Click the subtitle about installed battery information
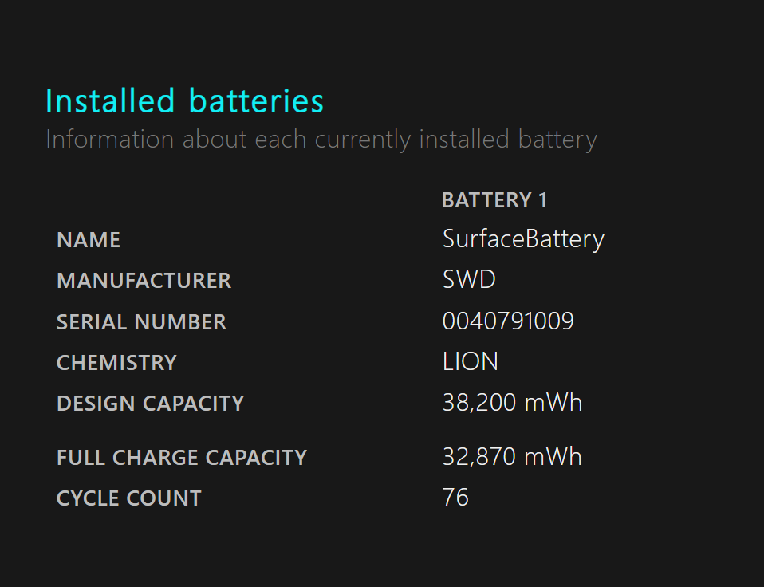The height and width of the screenshot is (587, 764). 321,140
